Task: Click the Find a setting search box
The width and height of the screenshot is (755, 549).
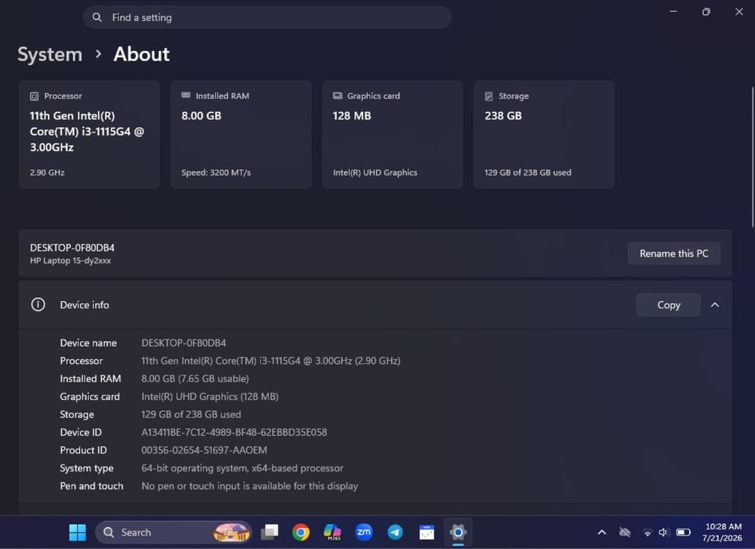Action: pyautogui.click(x=267, y=17)
